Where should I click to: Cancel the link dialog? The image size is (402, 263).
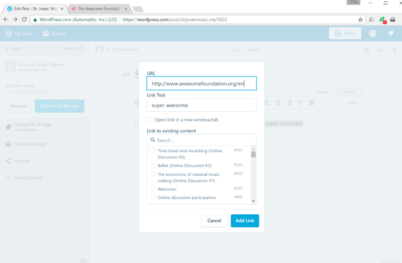[214, 221]
